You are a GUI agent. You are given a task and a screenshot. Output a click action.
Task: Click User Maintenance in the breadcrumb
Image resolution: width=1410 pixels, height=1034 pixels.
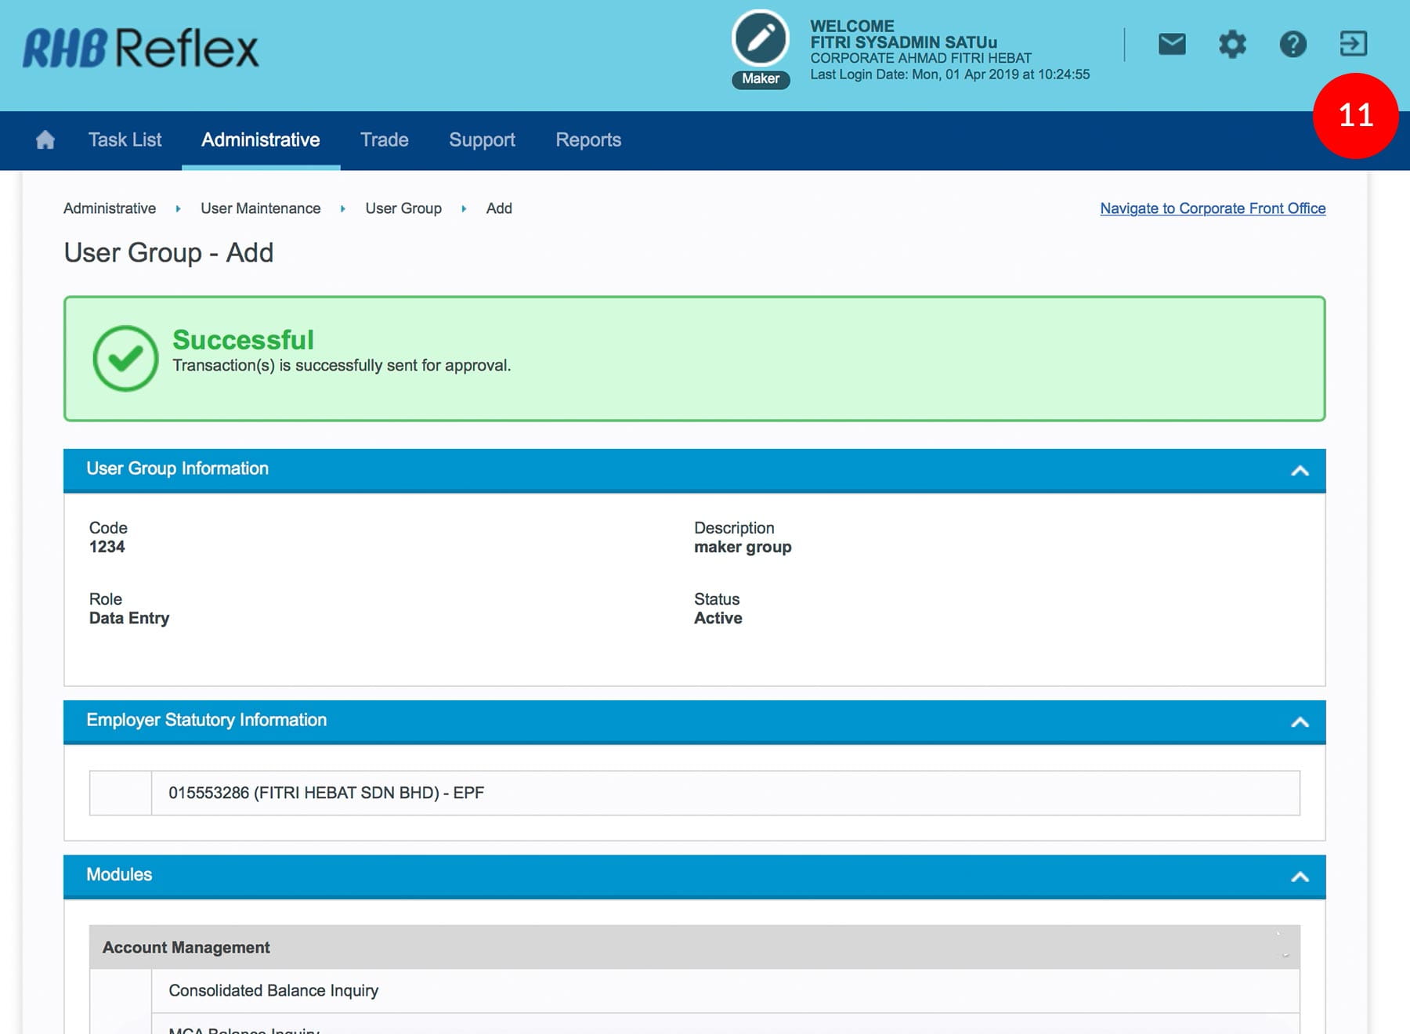260,208
